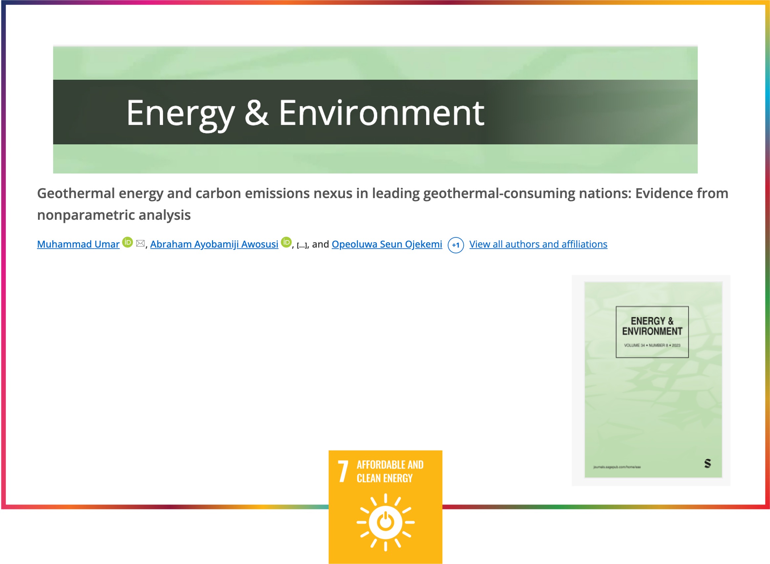The width and height of the screenshot is (770, 564).
Task: Click the journals.sagepub.com URL on cover
Action: tap(617, 467)
